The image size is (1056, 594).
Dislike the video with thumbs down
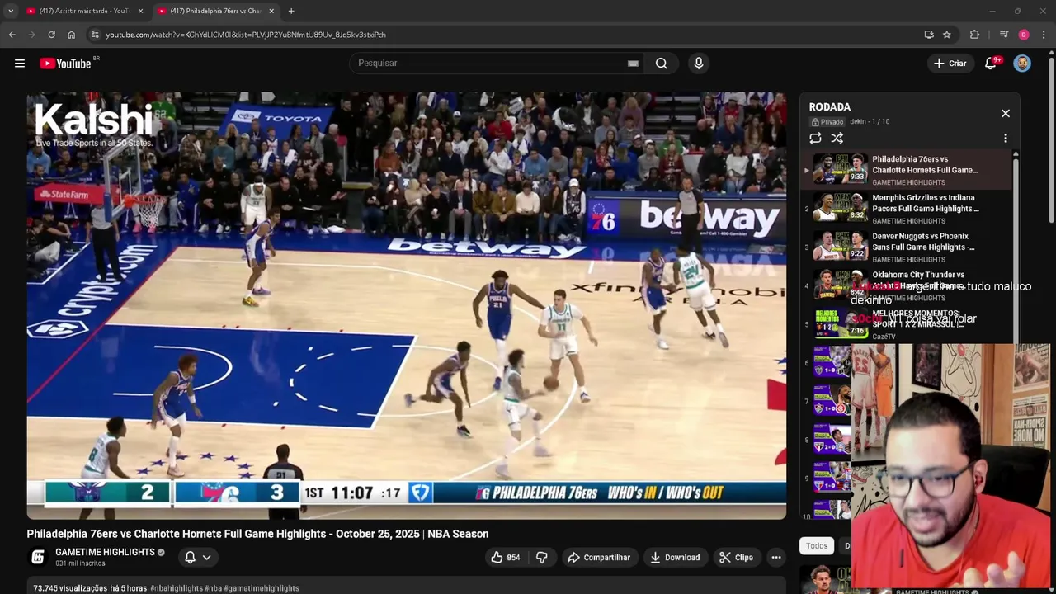[542, 558]
